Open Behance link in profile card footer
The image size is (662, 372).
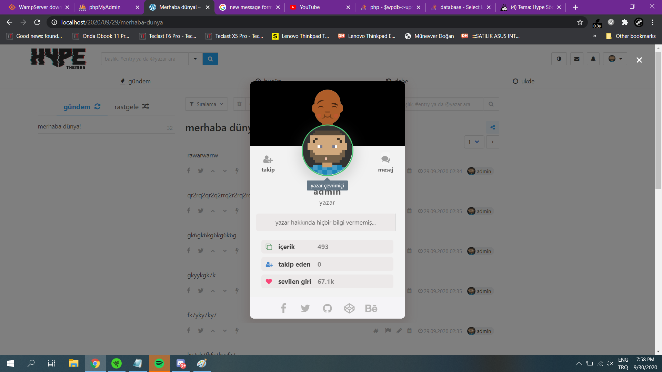tap(371, 308)
